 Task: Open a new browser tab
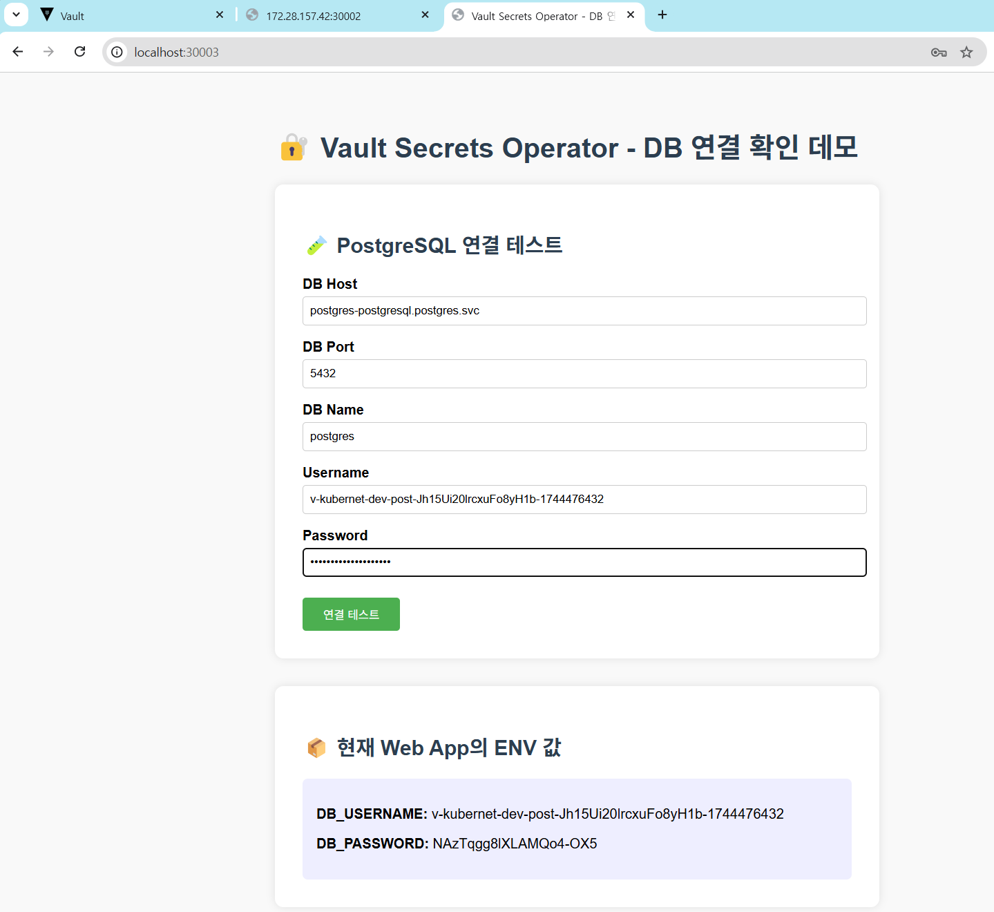click(x=662, y=15)
